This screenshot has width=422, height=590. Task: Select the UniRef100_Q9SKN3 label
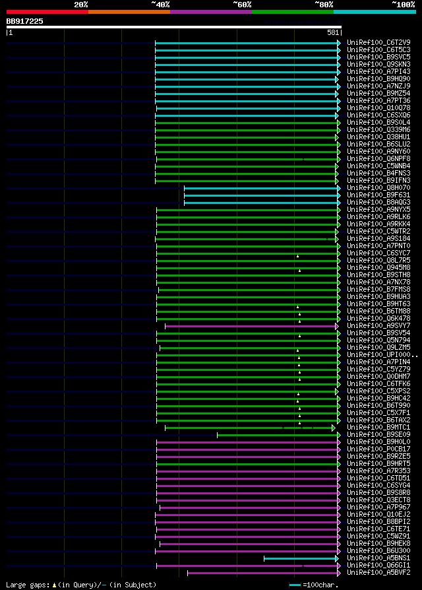(378, 64)
